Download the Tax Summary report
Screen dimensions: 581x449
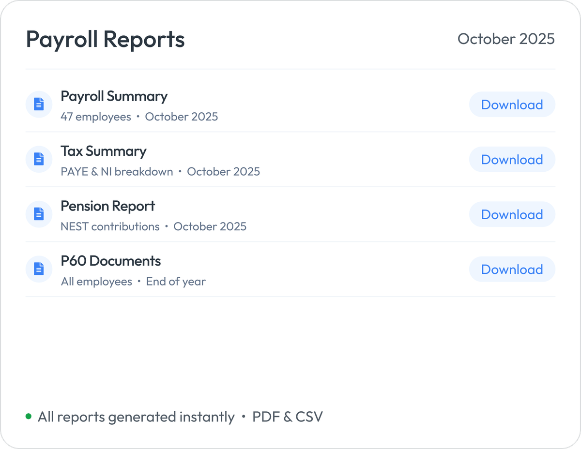pos(512,159)
